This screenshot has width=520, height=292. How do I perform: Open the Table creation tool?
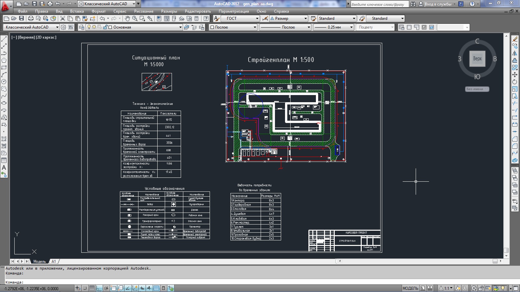(4, 160)
